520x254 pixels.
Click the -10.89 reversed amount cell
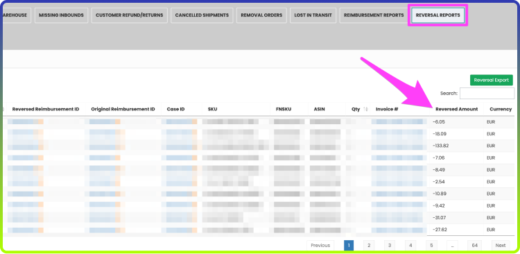[440, 194]
